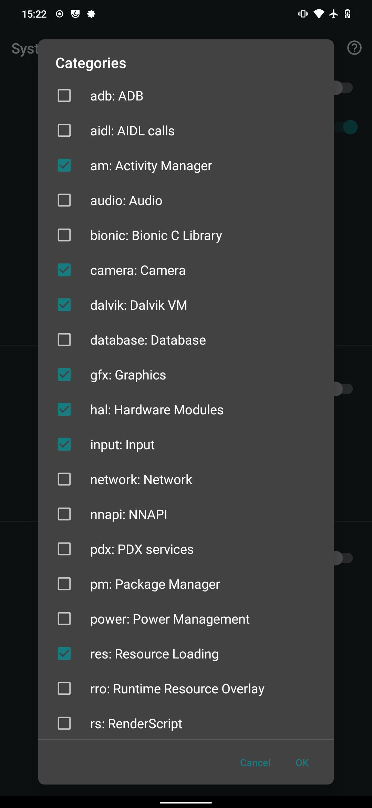Enable the adb: ADB category
The image size is (372, 808).
[x=64, y=96]
